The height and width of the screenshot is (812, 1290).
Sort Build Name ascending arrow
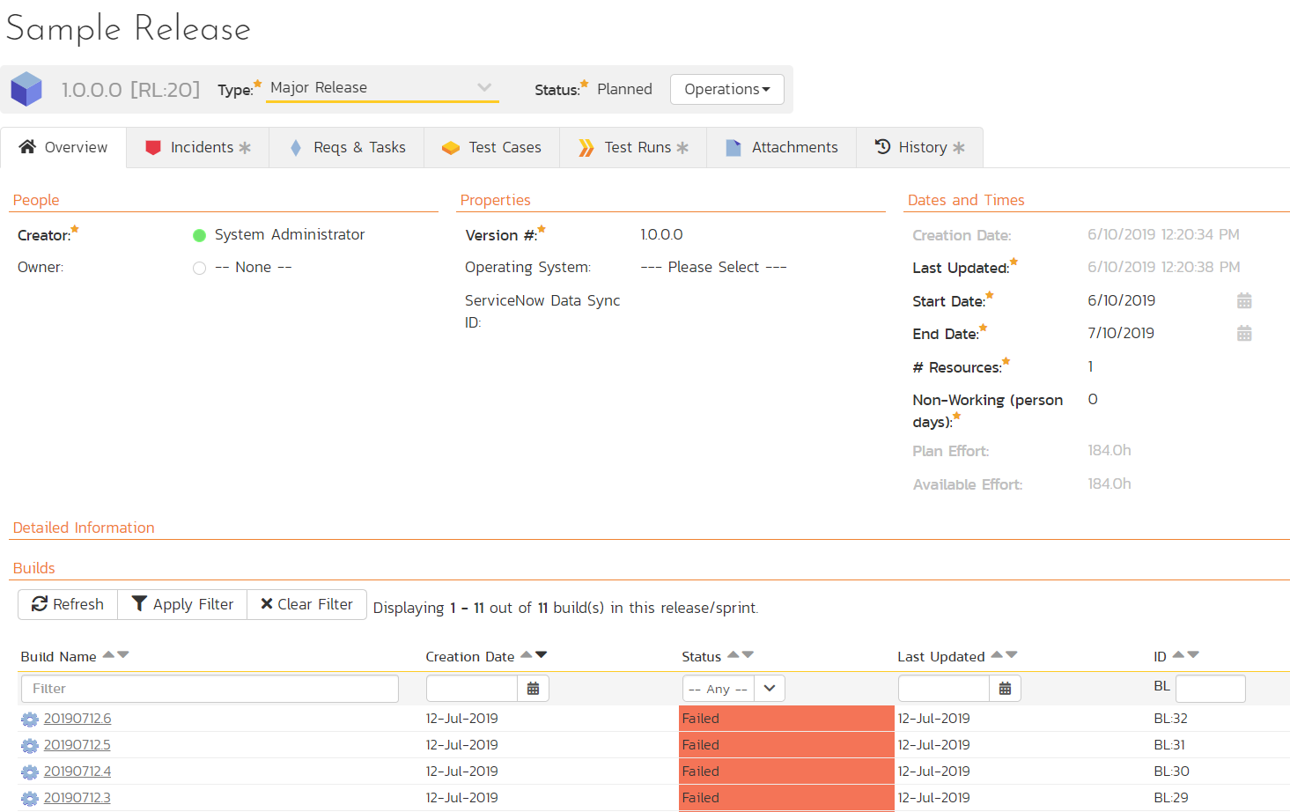pyautogui.click(x=108, y=654)
